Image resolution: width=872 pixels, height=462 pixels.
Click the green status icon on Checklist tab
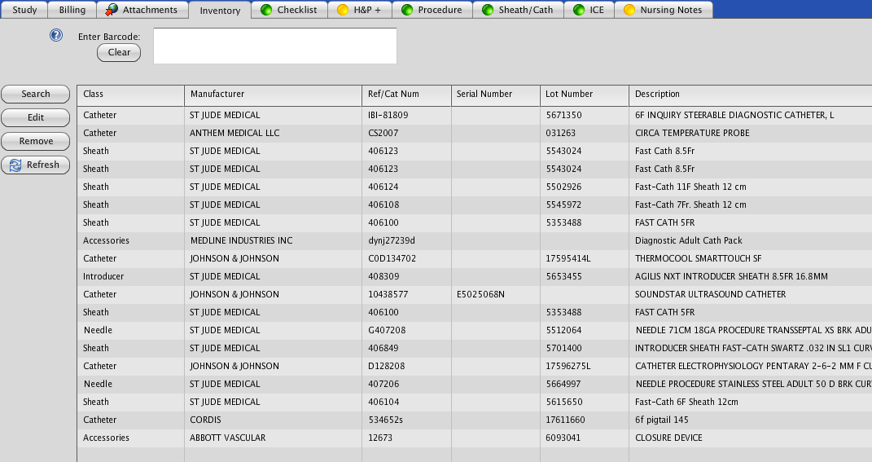[x=266, y=10]
